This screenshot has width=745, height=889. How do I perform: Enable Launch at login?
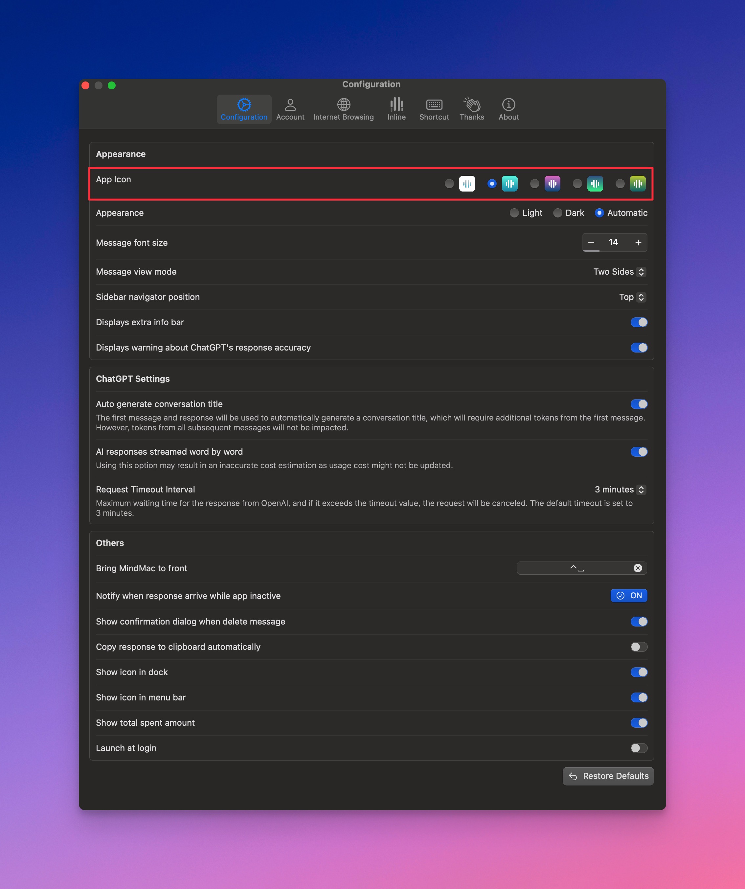(638, 748)
